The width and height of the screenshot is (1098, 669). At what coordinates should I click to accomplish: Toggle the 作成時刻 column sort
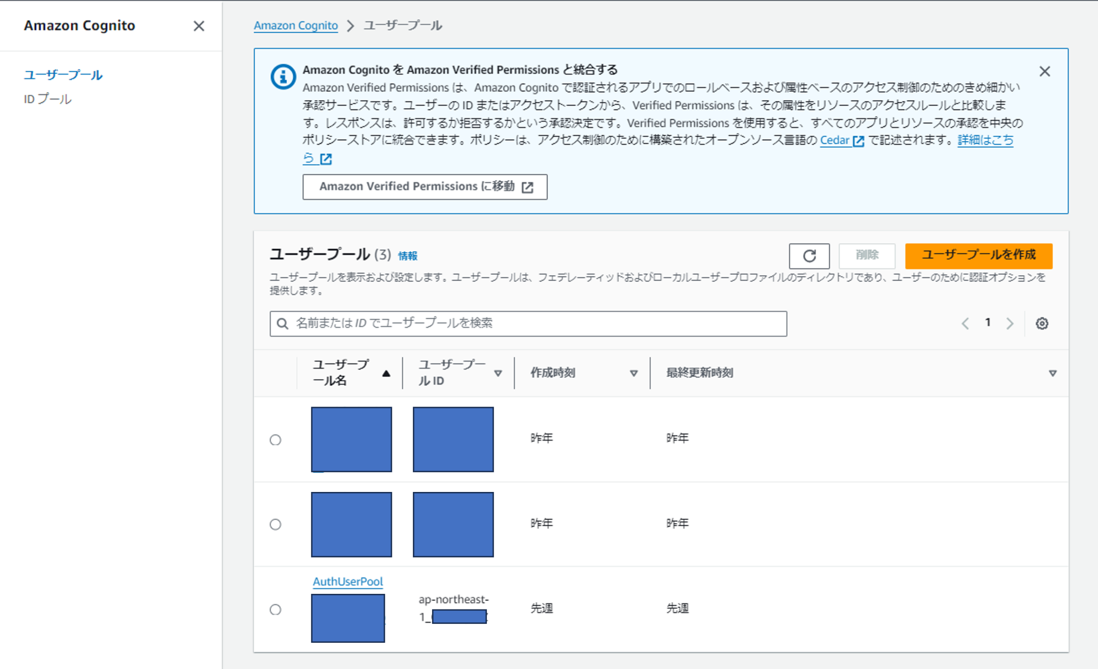(634, 372)
